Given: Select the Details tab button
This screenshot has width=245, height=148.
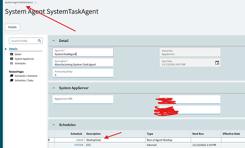Looking at the screenshot, I should [12, 27].
